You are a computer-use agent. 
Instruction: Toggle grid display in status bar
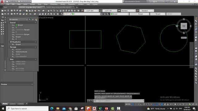(x=133, y=104)
